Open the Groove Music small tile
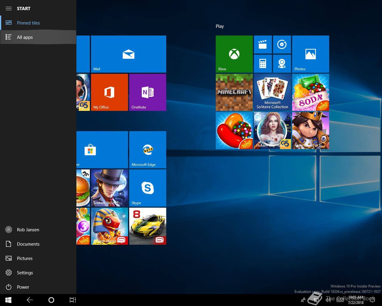382x306 pixels. (282, 45)
